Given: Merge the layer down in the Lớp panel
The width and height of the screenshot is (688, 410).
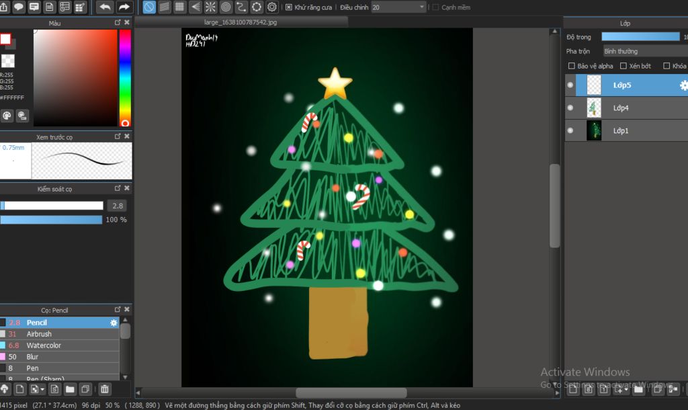Looking at the screenshot, I should 673,389.
